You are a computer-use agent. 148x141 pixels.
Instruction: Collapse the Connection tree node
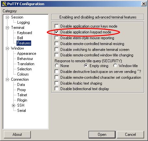[7, 79]
